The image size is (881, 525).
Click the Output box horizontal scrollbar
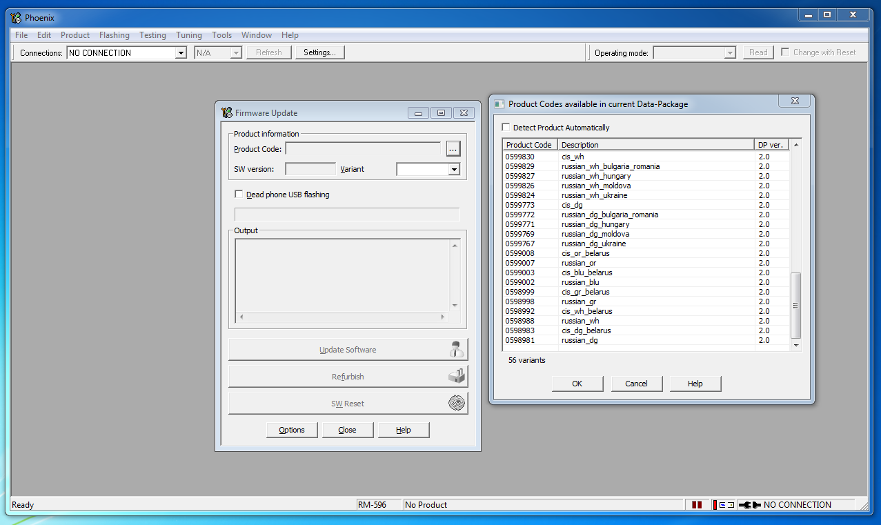coord(341,317)
